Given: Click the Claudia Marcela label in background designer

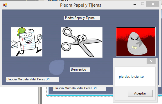Looking at the screenshot, I should pos(79,89).
